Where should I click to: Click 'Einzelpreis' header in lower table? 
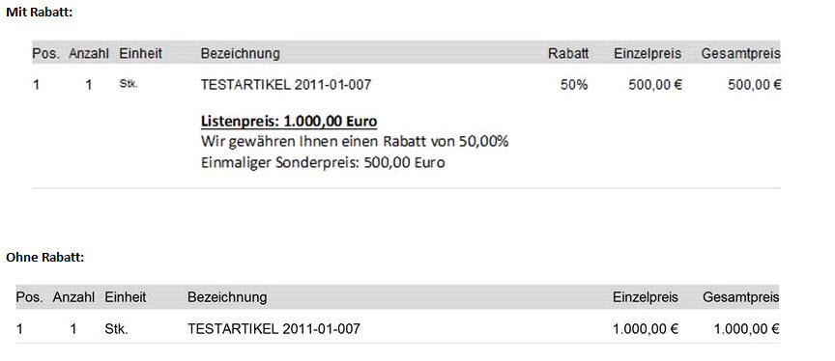646,297
